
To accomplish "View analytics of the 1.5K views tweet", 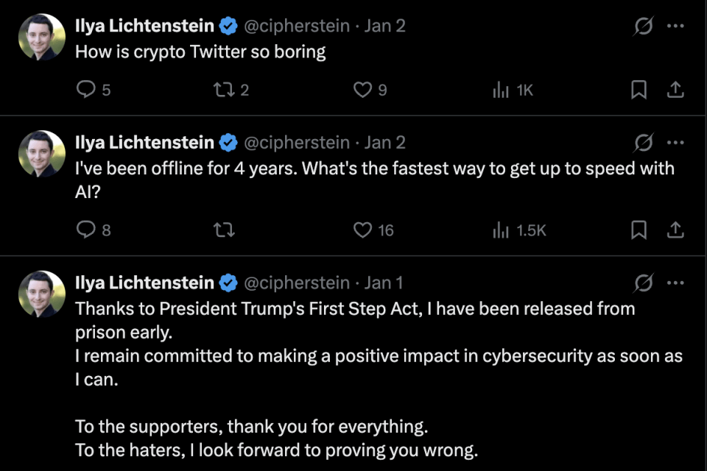I will (501, 230).
